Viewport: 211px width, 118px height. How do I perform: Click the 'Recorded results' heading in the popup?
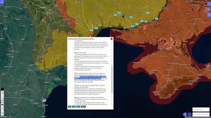click(81, 53)
